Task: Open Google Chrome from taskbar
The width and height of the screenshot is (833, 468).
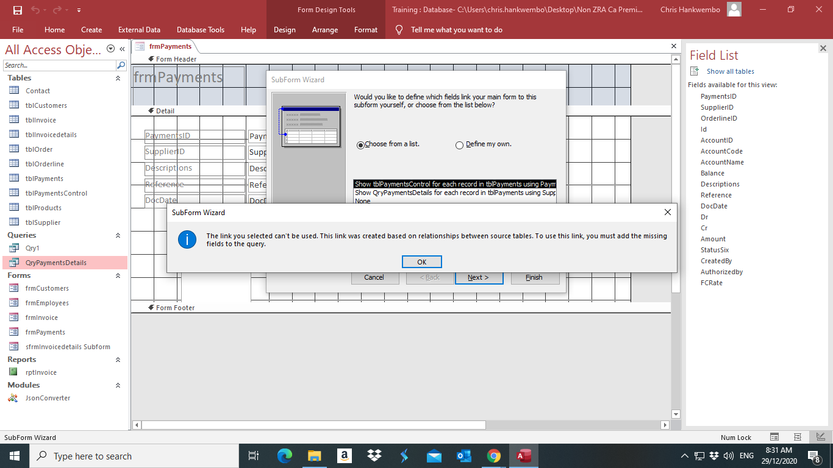Action: [x=494, y=456]
